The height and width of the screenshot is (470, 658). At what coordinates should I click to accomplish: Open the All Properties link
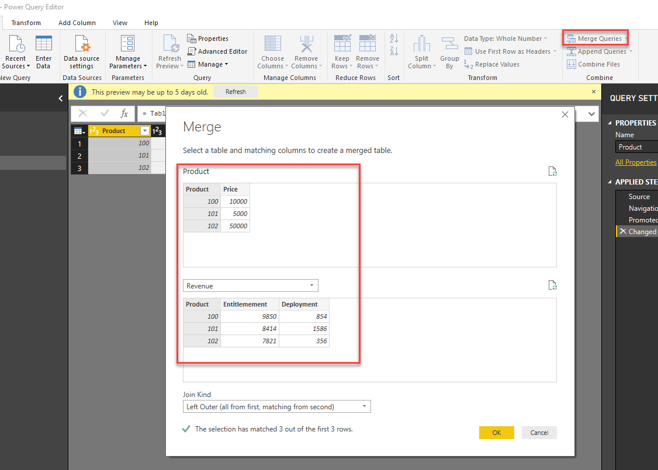click(635, 162)
